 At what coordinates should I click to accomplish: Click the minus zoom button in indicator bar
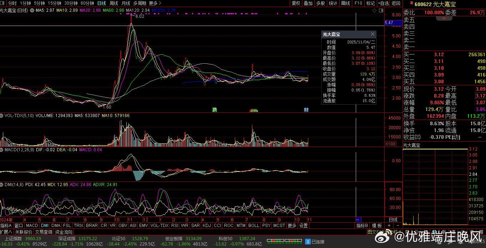click(x=398, y=226)
